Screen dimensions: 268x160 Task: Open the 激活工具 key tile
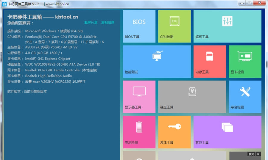click(x=174, y=132)
